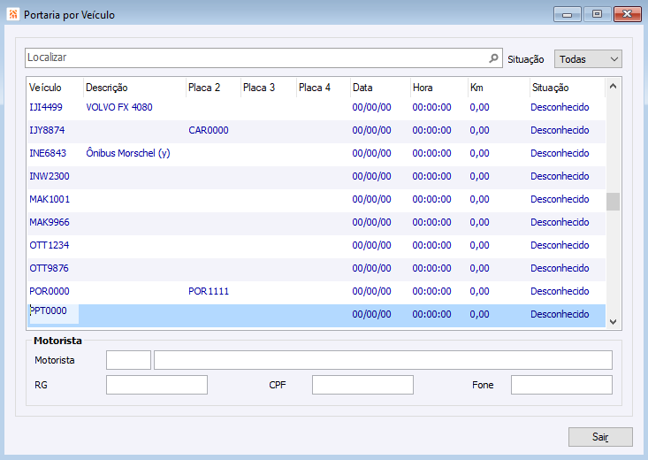Click the app logo icon in title bar
Image resolution: width=648 pixels, height=460 pixels.
coord(12,14)
